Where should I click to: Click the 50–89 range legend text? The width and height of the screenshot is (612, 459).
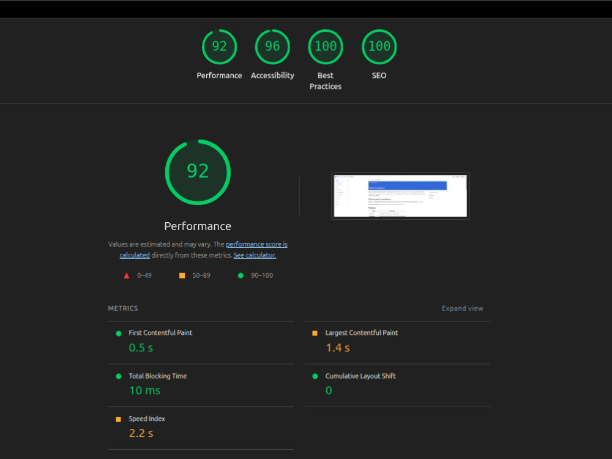201,275
